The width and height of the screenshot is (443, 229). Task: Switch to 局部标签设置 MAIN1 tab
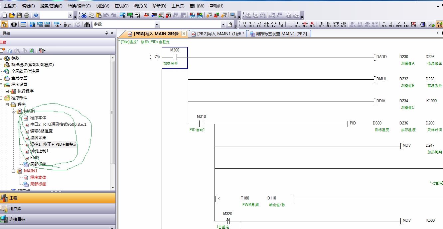pos(278,34)
